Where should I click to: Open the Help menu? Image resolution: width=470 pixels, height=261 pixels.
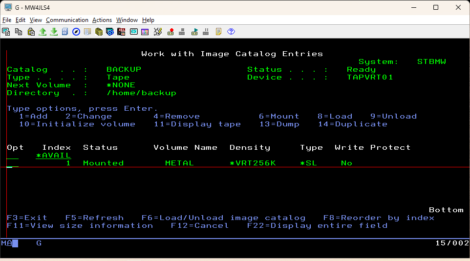point(148,20)
